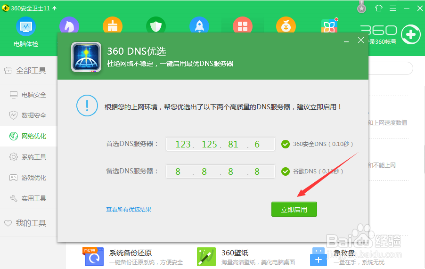Open the orange money bag icon
Image resolution: width=425 pixels, height=269 pixels.
[286, 25]
